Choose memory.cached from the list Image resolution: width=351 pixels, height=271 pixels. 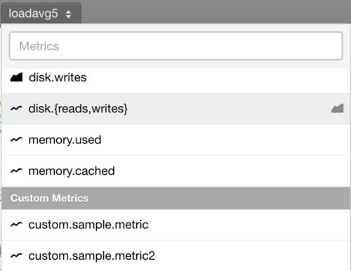click(72, 171)
